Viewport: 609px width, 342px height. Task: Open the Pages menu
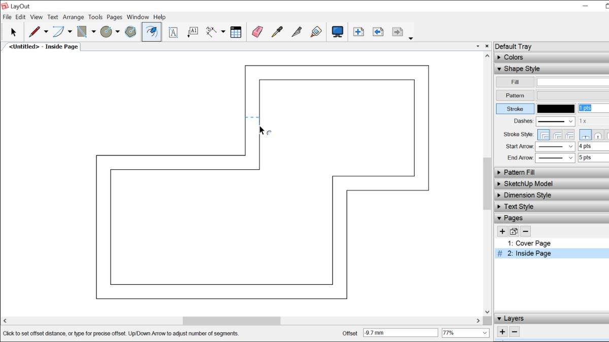(x=115, y=17)
